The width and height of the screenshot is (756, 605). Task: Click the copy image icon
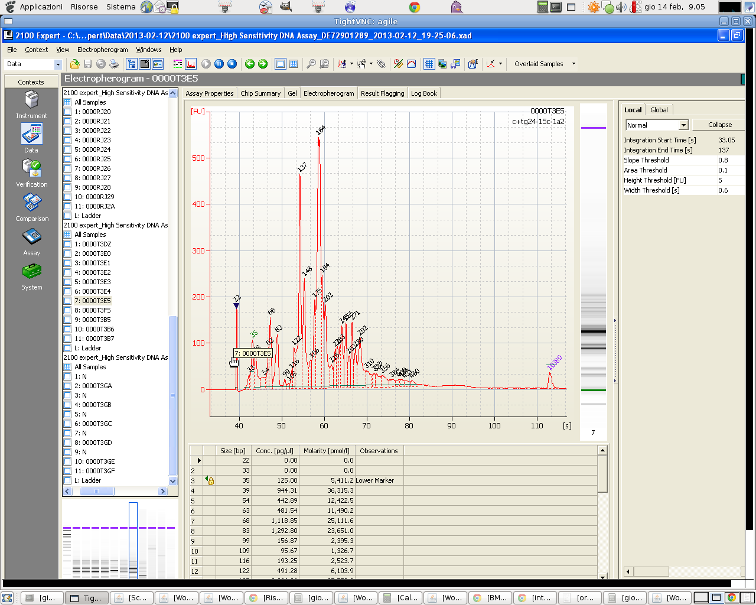(x=442, y=64)
